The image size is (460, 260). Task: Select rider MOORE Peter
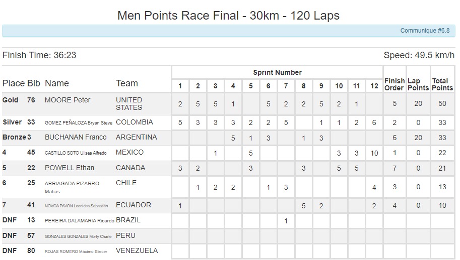pyautogui.click(x=68, y=100)
